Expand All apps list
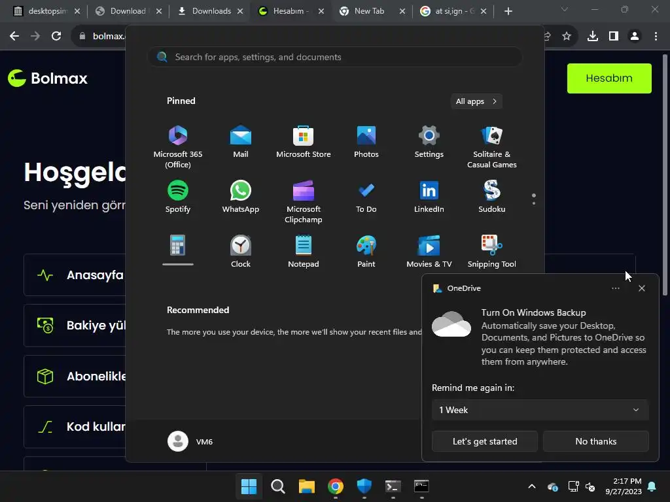Image resolution: width=670 pixels, height=502 pixels. (x=476, y=101)
